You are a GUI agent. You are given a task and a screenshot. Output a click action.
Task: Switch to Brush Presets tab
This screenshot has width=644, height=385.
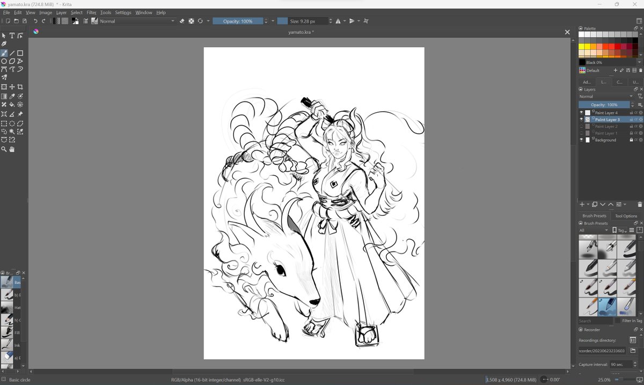[594, 216]
